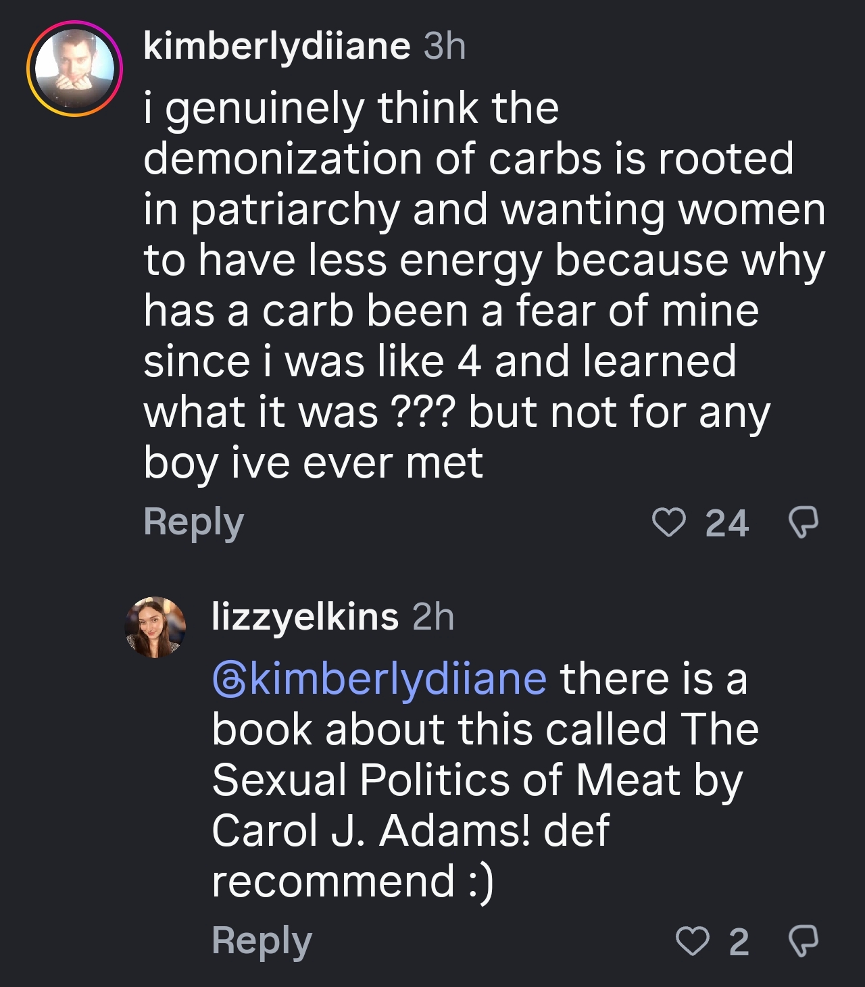865x987 pixels.
Task: Click the phrase 'boy ive ever met'
Action: pos(313,463)
